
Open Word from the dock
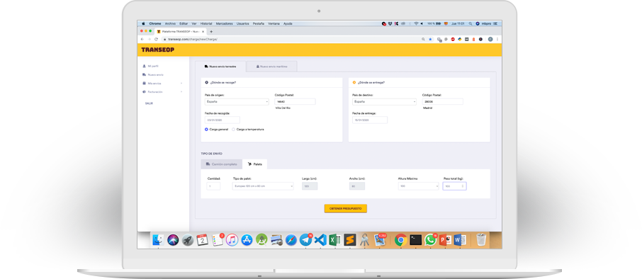pyautogui.click(x=460, y=240)
